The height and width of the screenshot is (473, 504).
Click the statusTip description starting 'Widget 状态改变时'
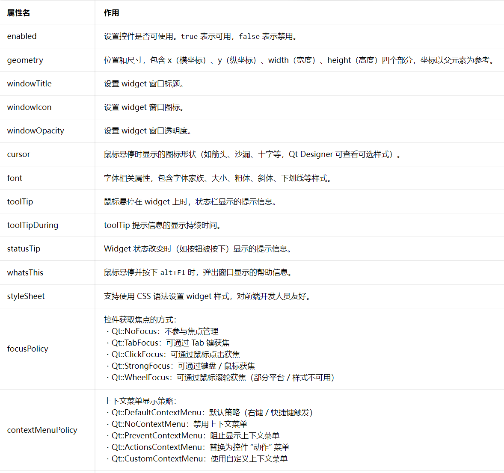click(x=198, y=249)
